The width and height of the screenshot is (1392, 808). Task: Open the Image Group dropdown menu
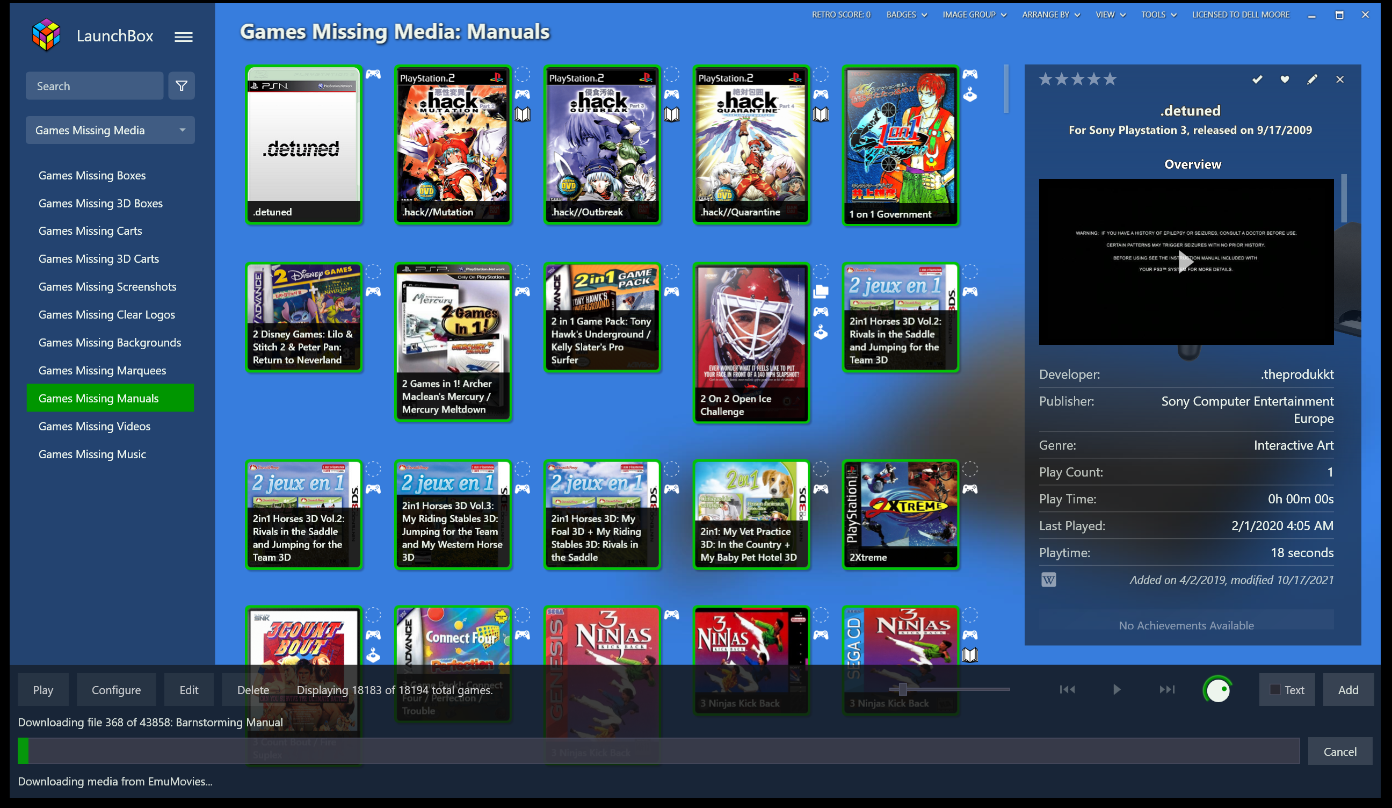pos(974,15)
